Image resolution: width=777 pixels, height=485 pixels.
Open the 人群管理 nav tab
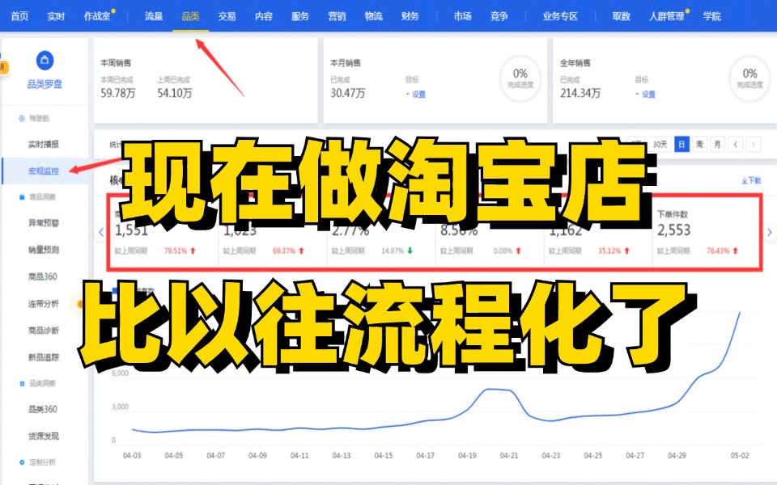(666, 16)
